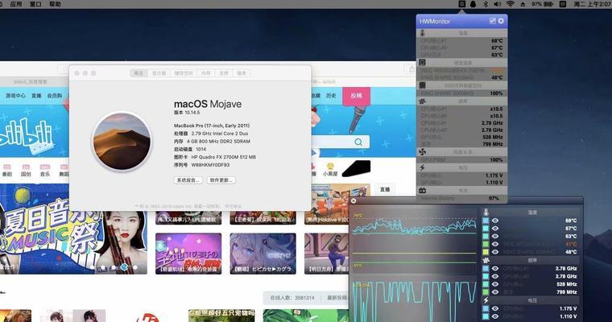
Task: Open 小黑屋 link on bilibili
Action: click(x=330, y=170)
